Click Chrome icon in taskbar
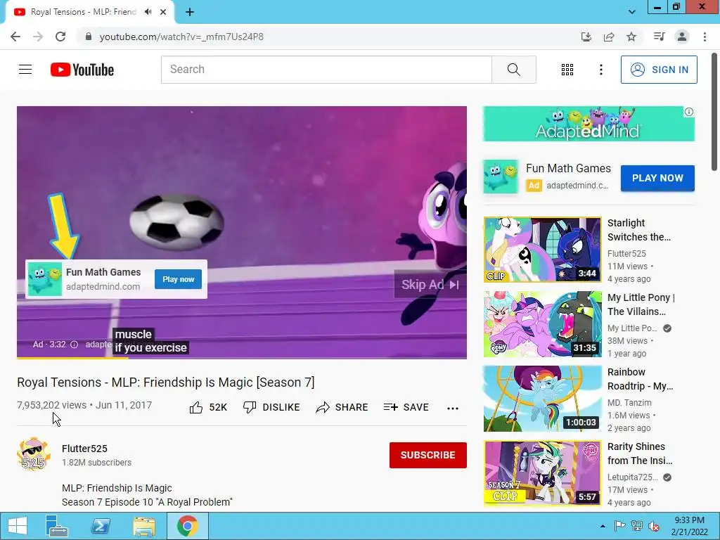Viewport: 720px width, 540px height. tap(187, 526)
